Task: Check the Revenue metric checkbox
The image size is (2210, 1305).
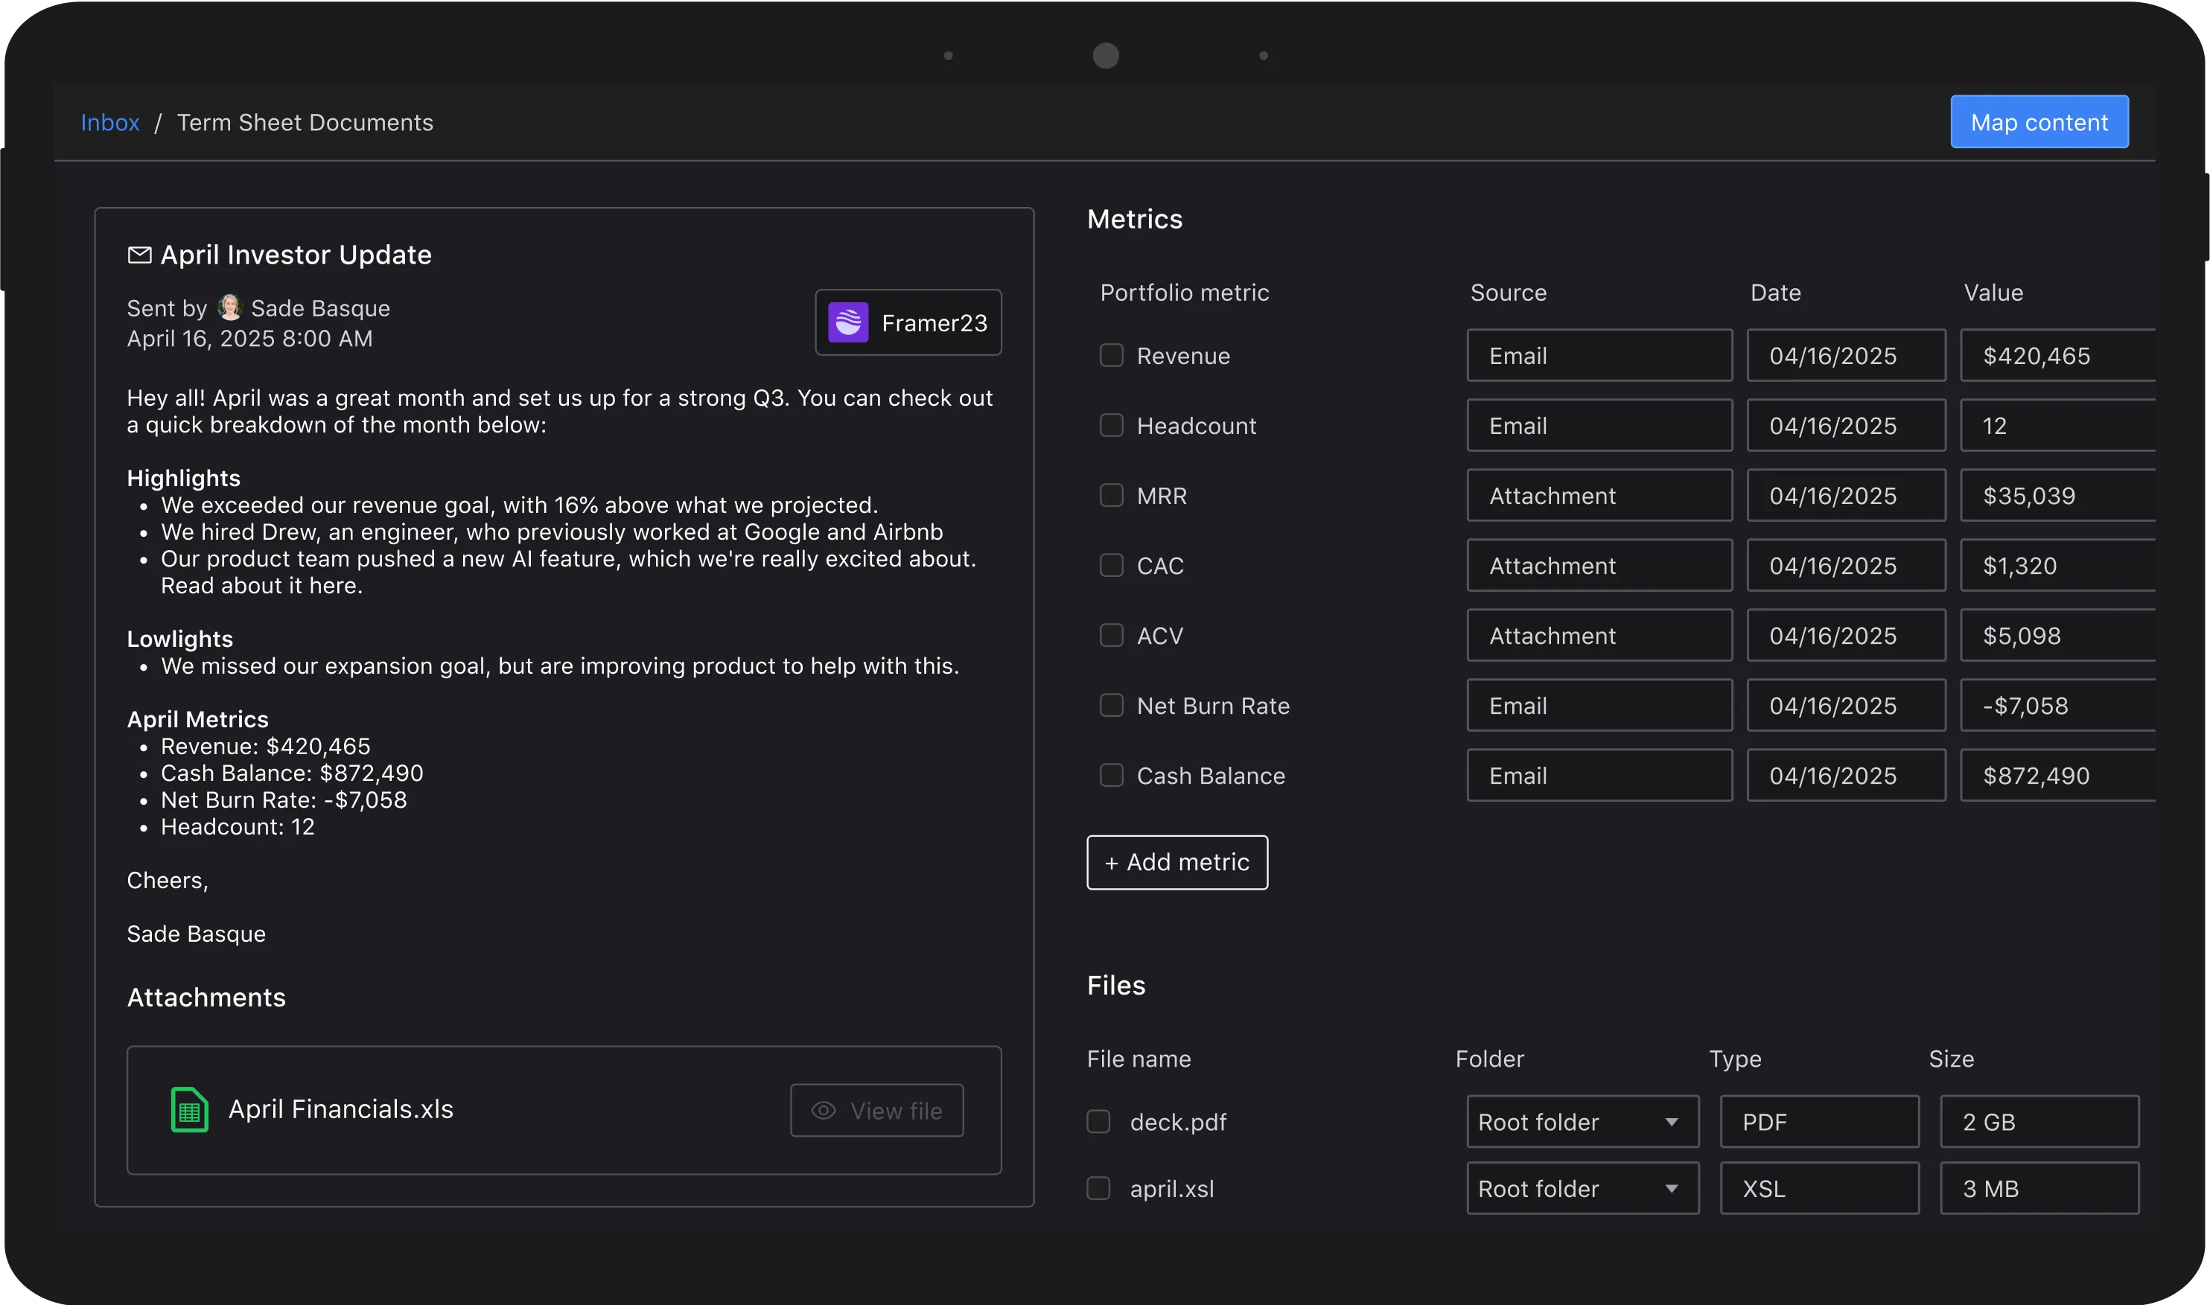Action: [1112, 355]
